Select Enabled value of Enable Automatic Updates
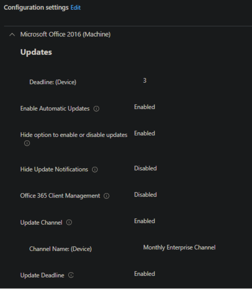The width and height of the screenshot is (252, 289). 145,107
